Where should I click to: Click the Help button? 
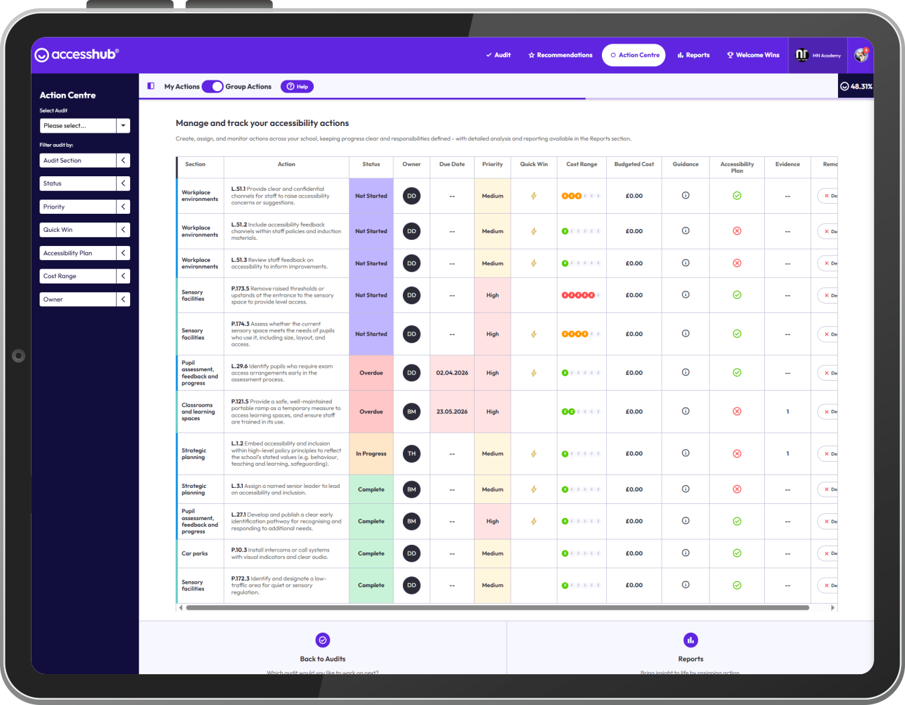(x=297, y=86)
